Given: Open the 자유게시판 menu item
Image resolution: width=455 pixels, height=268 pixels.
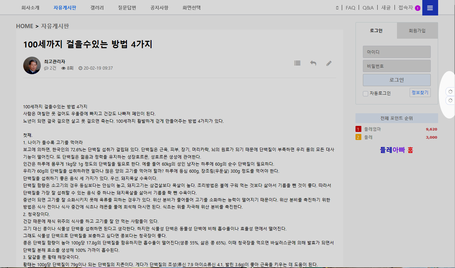Looking at the screenshot, I should 65,7.
